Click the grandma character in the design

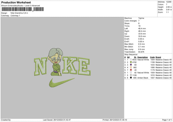pos(55,62)
